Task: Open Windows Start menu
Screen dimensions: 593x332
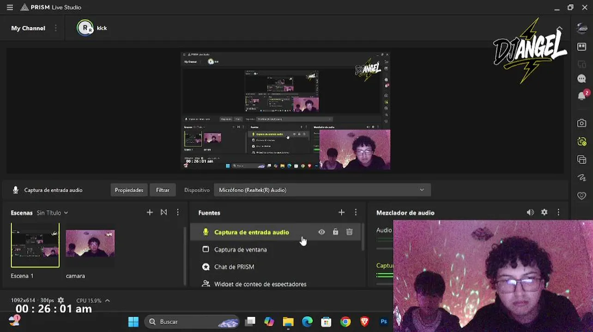Action: [133, 321]
